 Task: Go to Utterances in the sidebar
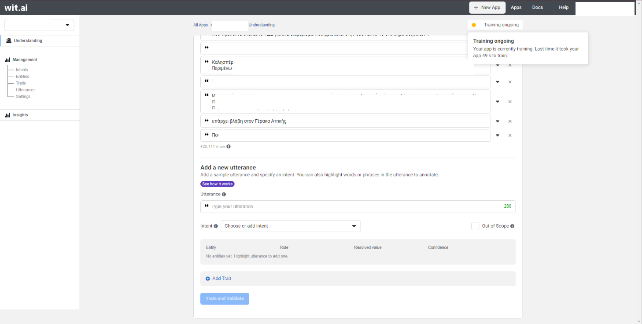coord(26,90)
